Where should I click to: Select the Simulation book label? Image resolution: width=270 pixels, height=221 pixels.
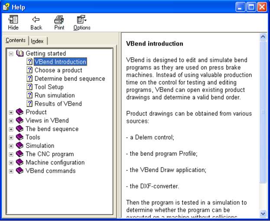point(40,146)
